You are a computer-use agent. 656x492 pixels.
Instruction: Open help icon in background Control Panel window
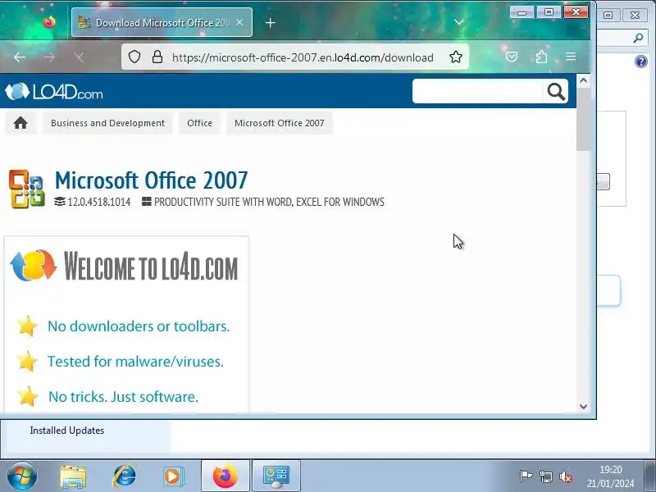pyautogui.click(x=641, y=62)
